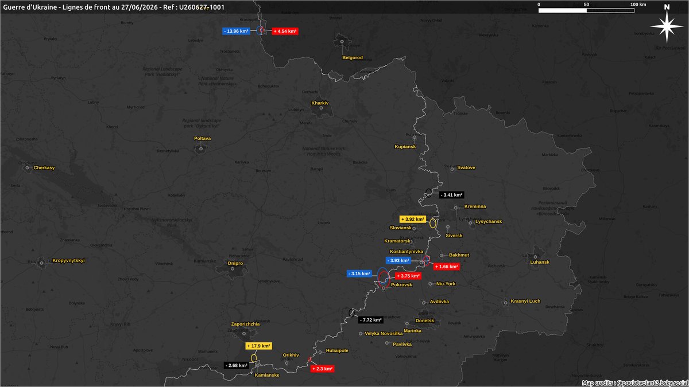Click the 'Zaporizhzhia' city label
Image resolution: width=689 pixels, height=387 pixels.
coord(245,324)
